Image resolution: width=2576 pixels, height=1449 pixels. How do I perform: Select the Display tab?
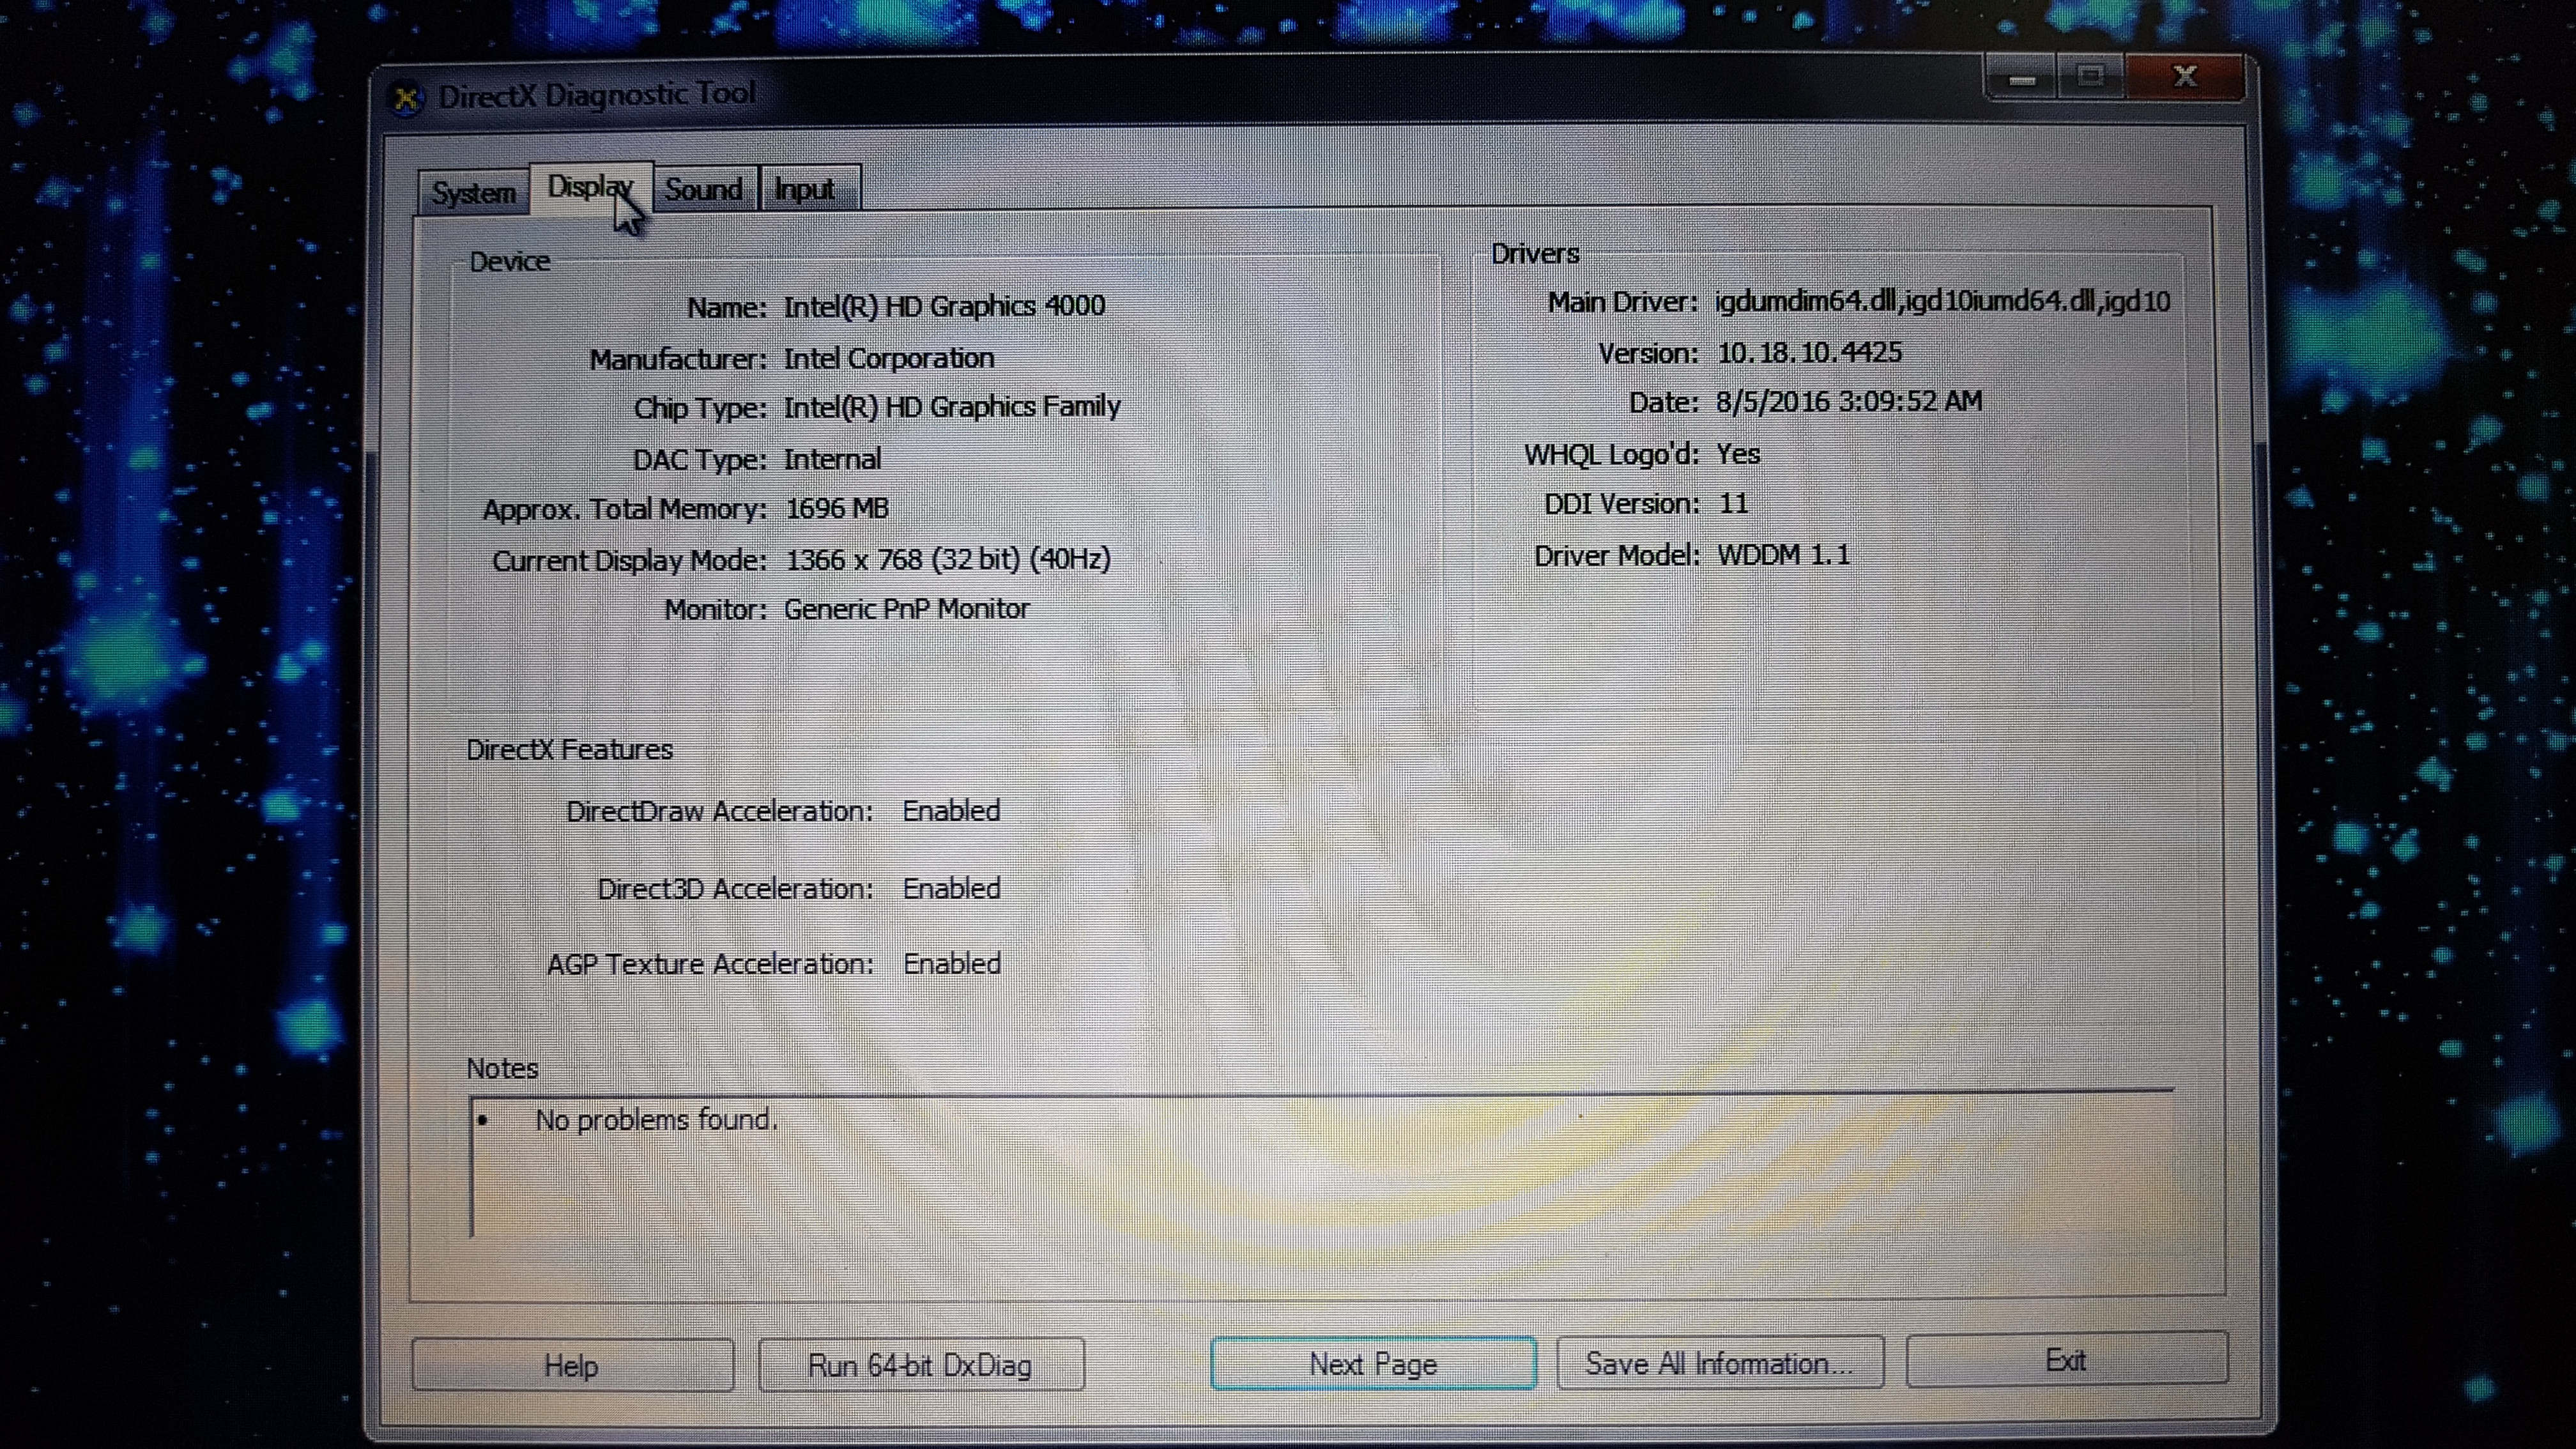589,187
